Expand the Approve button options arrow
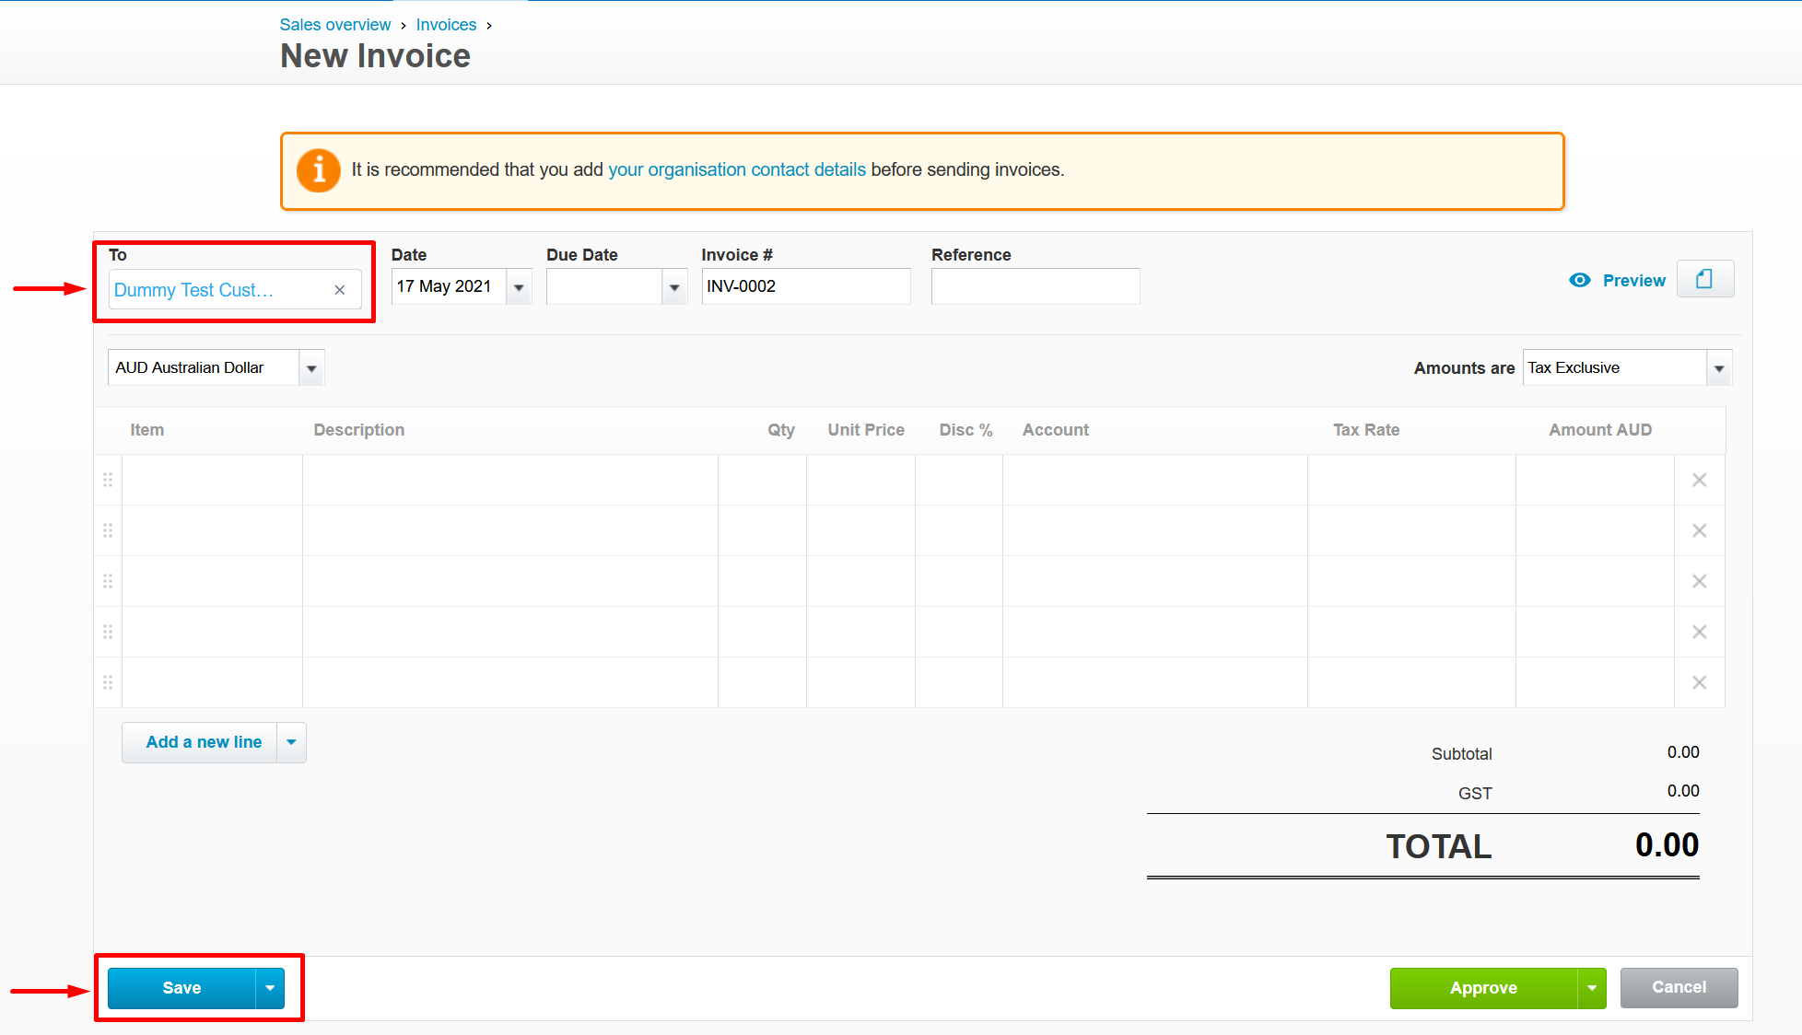The width and height of the screenshot is (1802, 1035). pyautogui.click(x=1591, y=988)
